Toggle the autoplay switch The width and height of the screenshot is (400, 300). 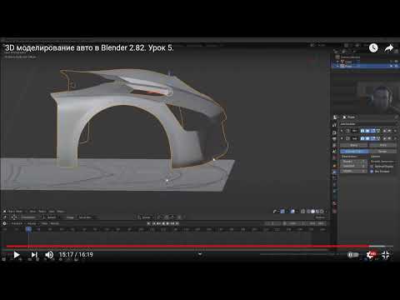pos(353,255)
